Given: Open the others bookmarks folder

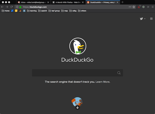Looking at the screenshot, I should [x=82, y=11].
